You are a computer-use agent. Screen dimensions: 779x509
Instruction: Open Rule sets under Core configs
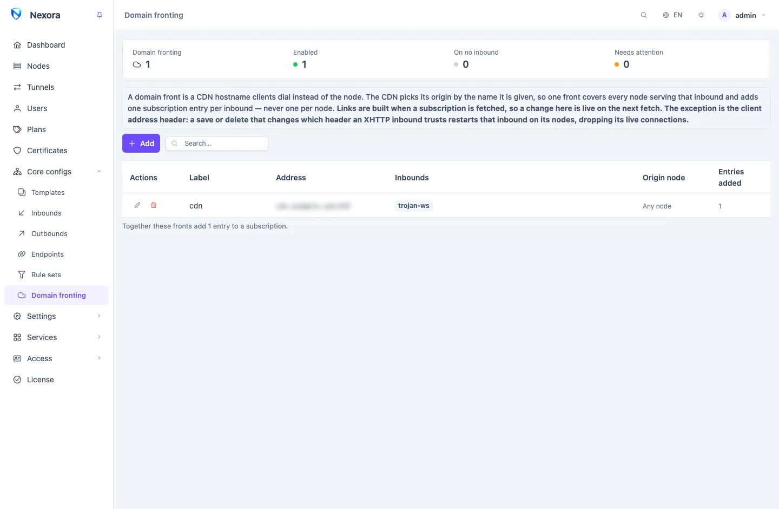pos(56,275)
